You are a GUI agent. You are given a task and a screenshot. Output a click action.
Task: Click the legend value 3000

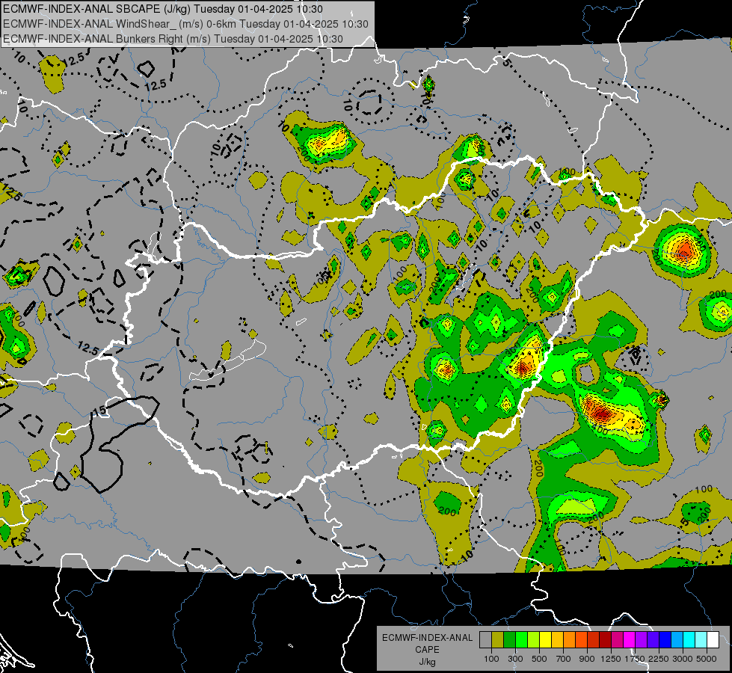tap(683, 659)
